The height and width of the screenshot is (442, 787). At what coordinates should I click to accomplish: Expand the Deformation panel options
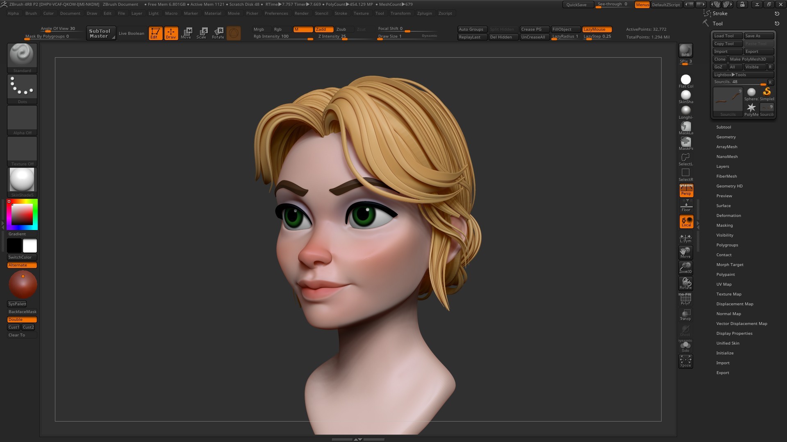pyautogui.click(x=729, y=215)
